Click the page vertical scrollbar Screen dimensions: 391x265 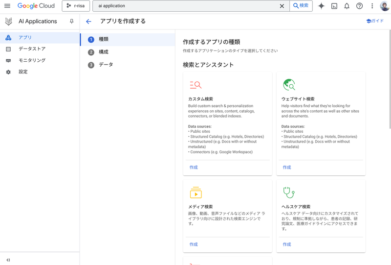390,79
